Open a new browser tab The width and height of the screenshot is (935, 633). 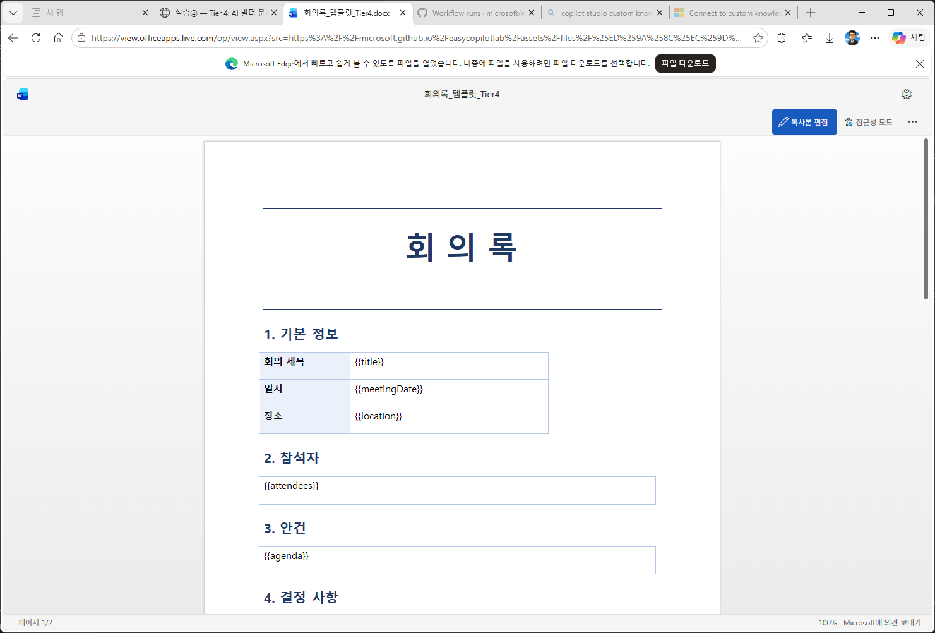pos(811,13)
